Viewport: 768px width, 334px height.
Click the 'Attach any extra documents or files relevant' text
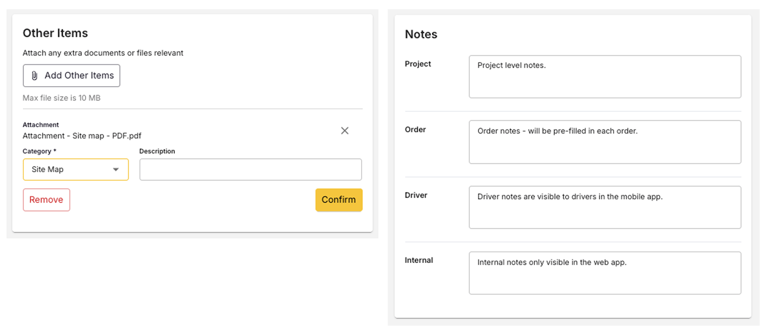[x=103, y=53]
